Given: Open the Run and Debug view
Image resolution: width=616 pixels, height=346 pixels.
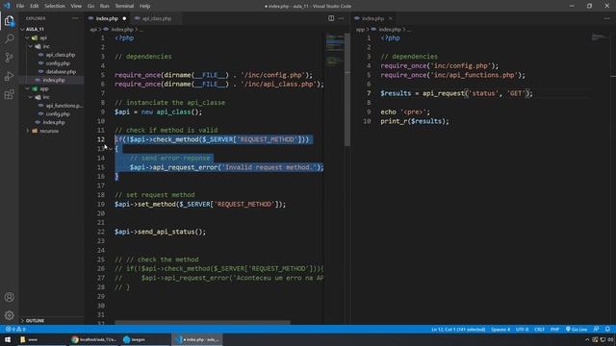Looking at the screenshot, I should click(9, 76).
